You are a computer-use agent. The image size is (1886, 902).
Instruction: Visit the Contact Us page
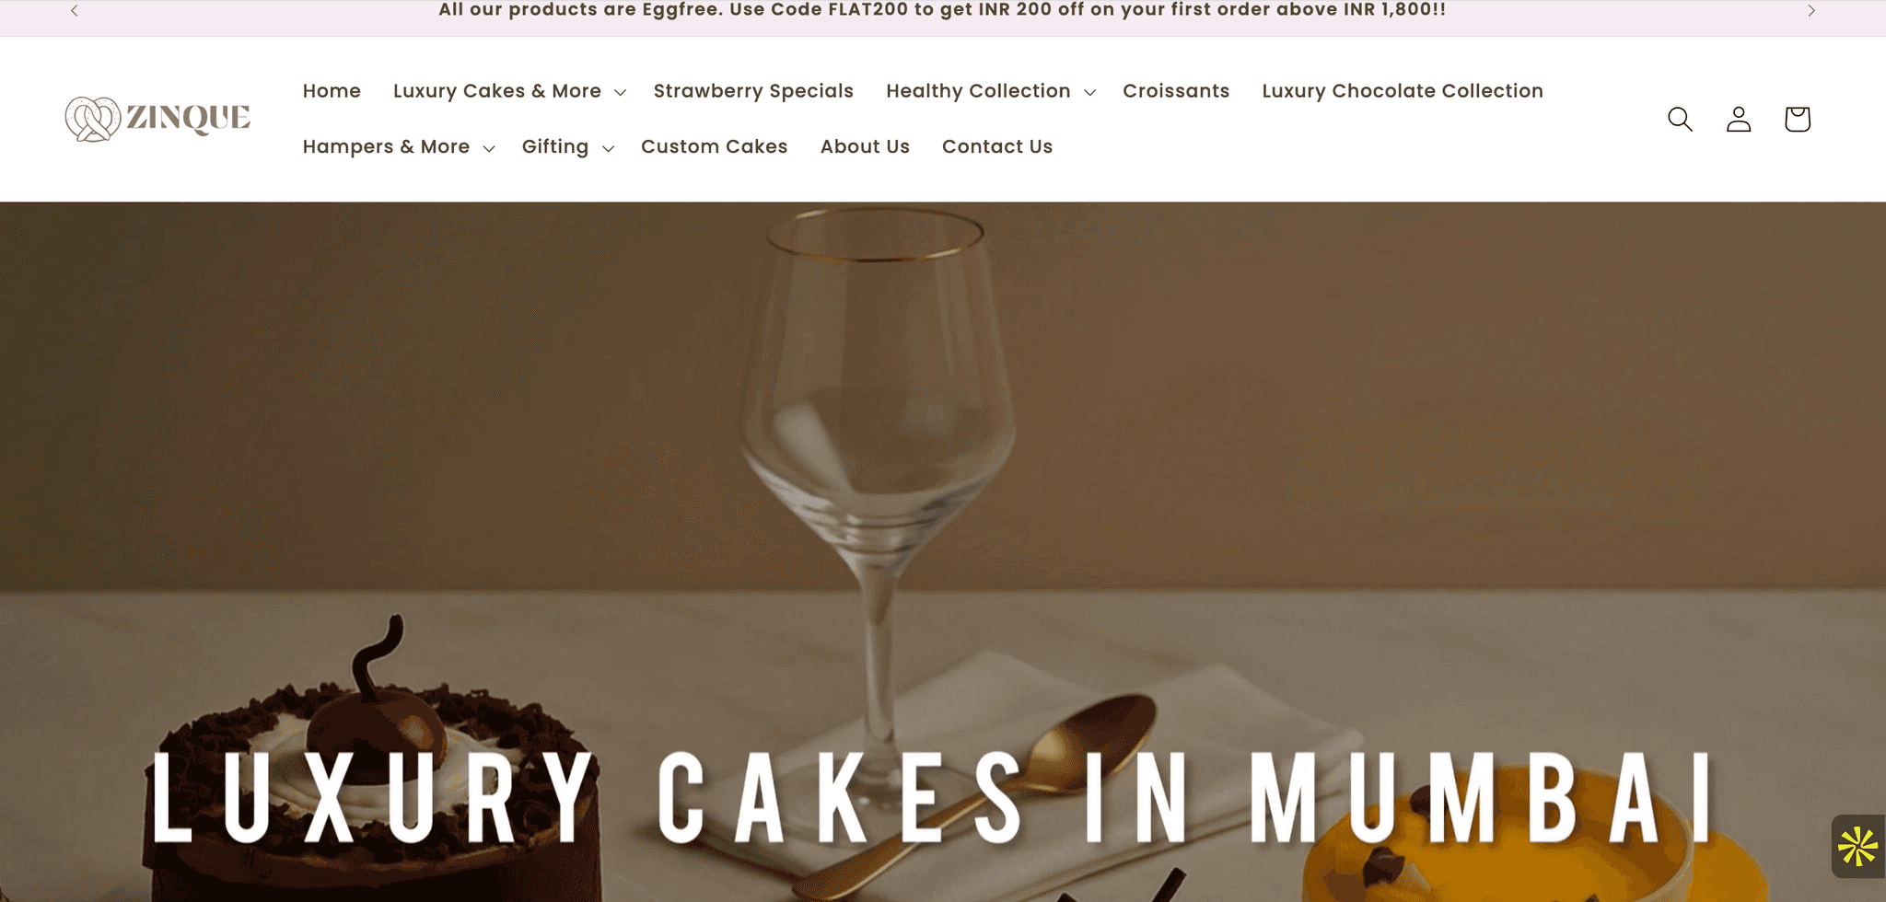(x=997, y=147)
